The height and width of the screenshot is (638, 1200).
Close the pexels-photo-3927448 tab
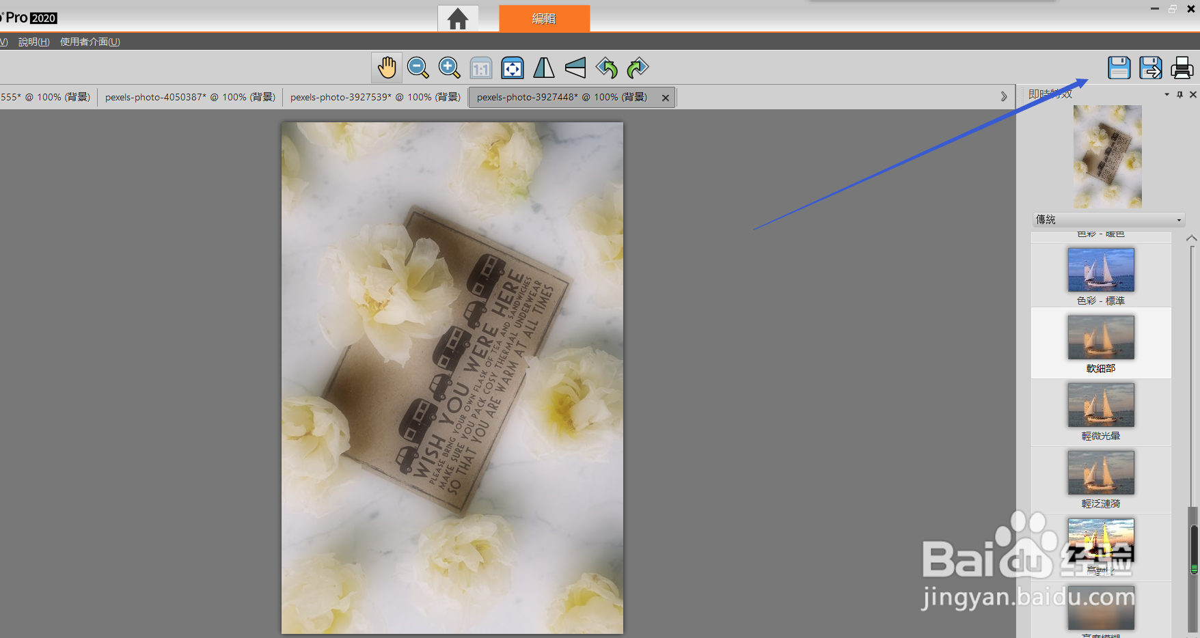[666, 98]
